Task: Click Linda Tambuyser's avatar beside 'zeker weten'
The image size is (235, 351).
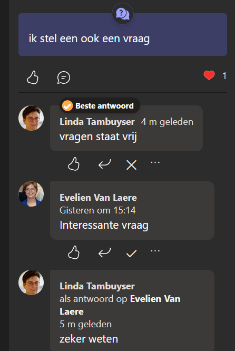Action: [31, 282]
